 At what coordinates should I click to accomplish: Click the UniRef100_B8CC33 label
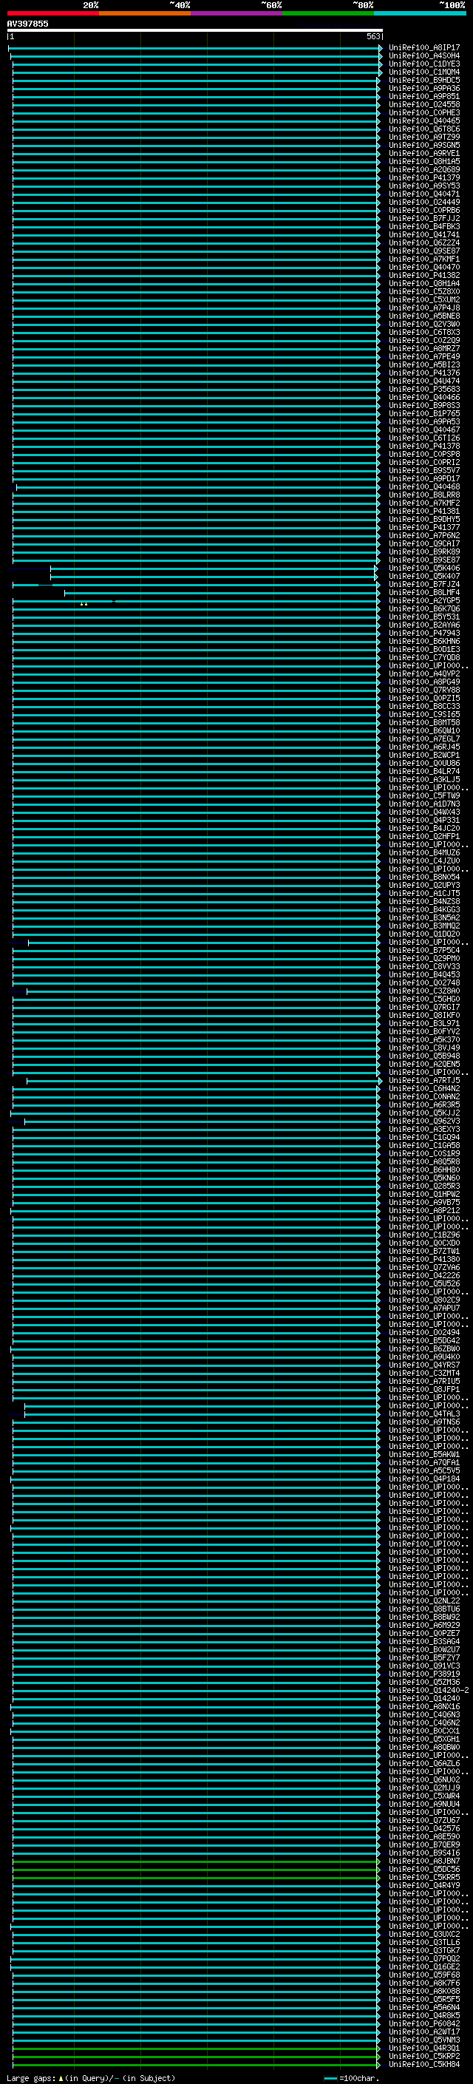pos(423,706)
